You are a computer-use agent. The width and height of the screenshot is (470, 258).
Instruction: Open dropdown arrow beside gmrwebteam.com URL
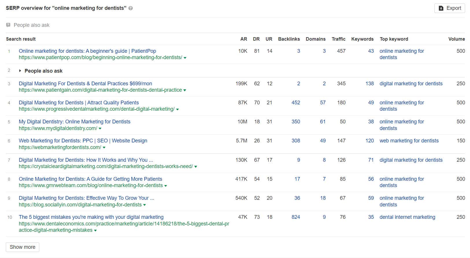click(166, 186)
